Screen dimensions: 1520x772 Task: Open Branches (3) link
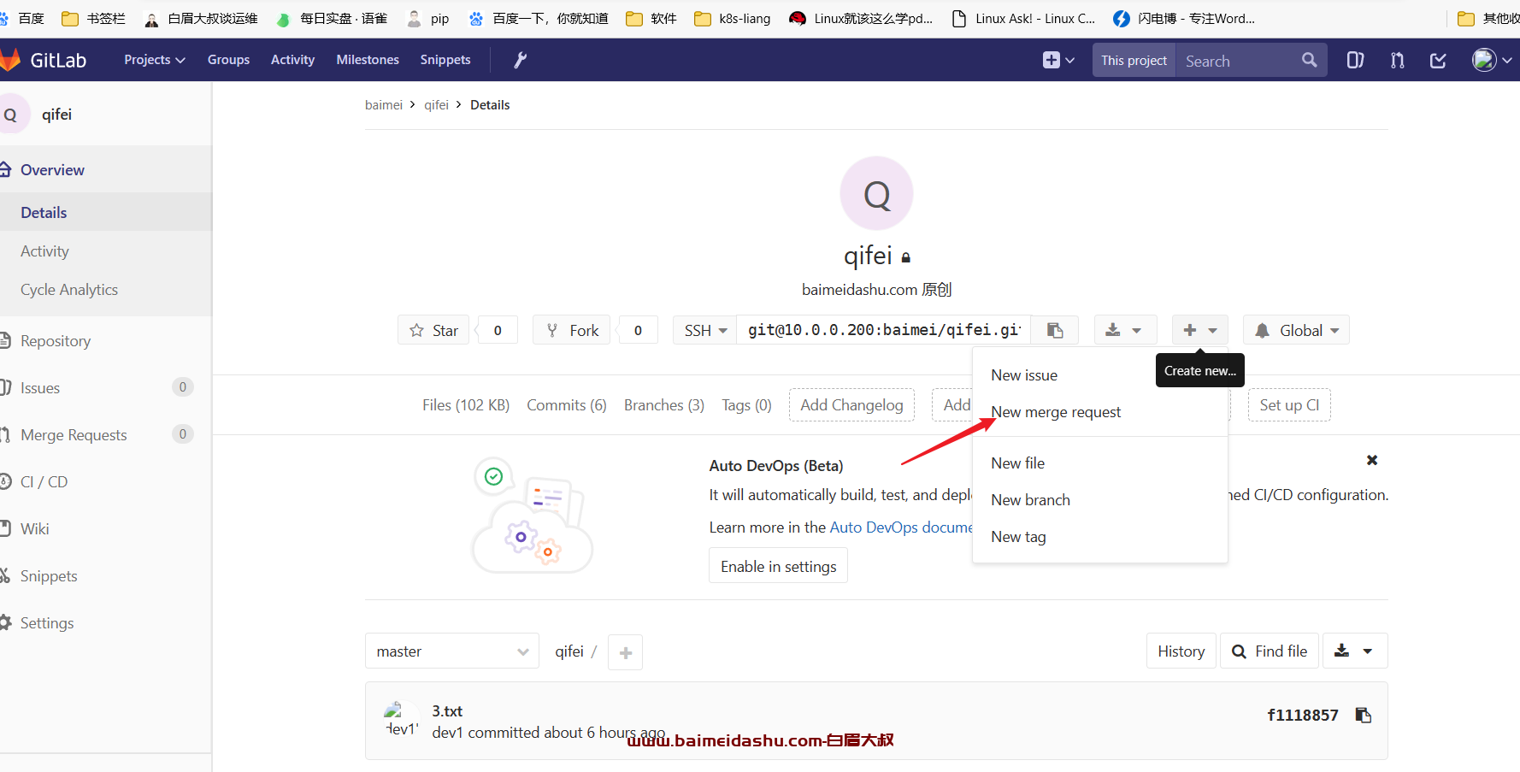(664, 405)
